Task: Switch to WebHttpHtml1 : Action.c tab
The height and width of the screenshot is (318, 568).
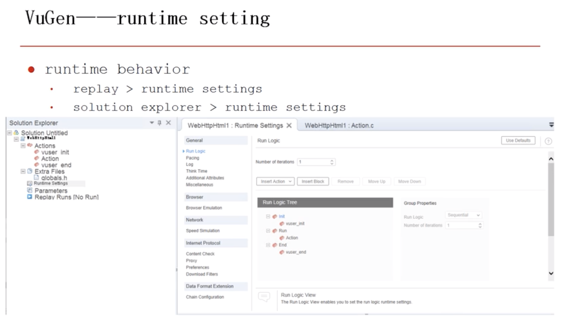Action: tap(339, 125)
